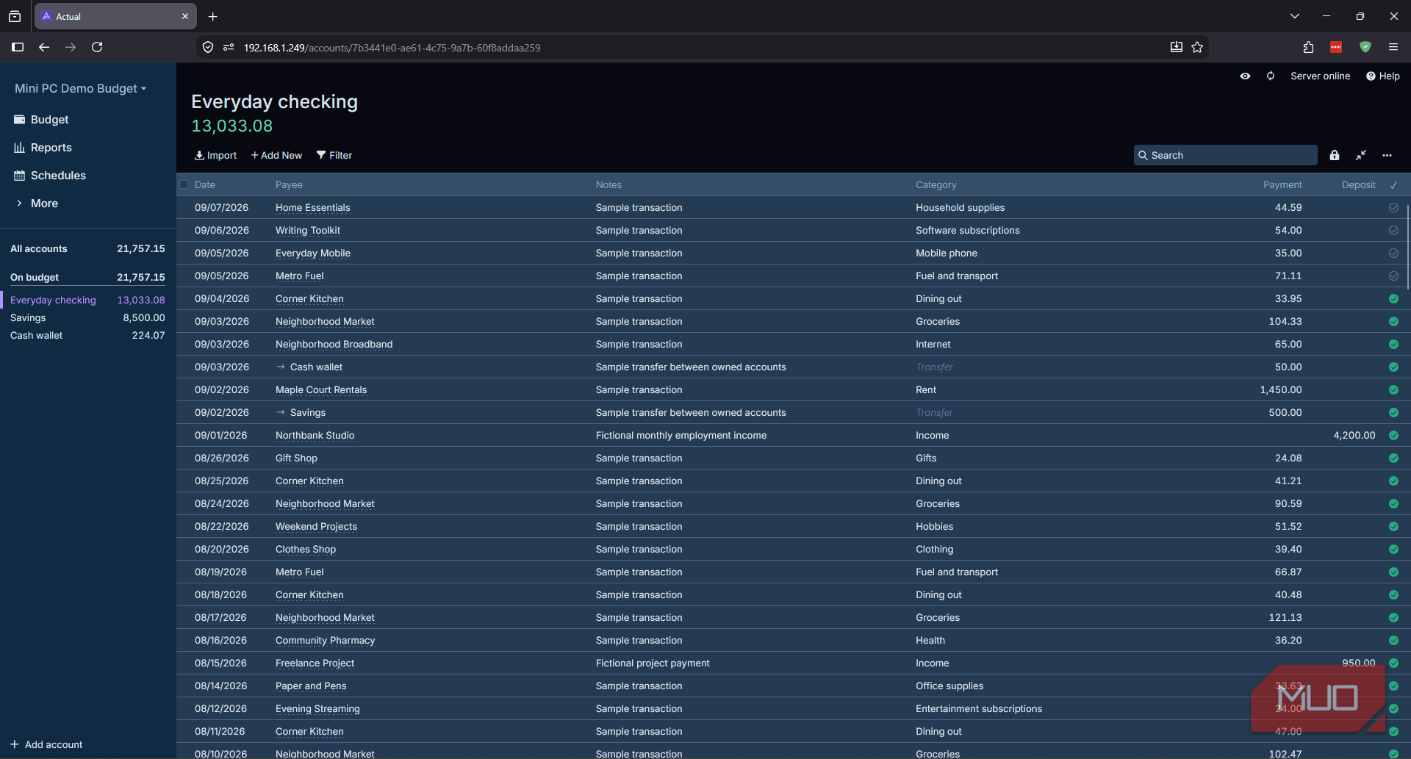Click Add New transaction button
The image size is (1411, 759).
coord(276,155)
